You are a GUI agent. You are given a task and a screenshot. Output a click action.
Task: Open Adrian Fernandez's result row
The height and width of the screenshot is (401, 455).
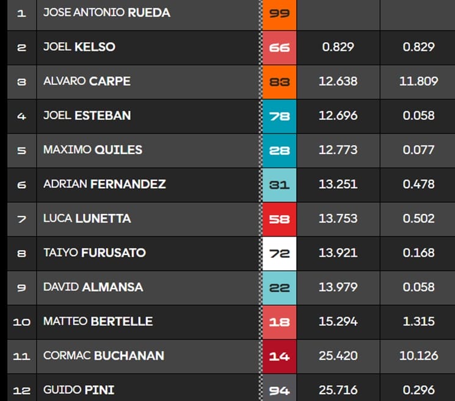[104, 183]
